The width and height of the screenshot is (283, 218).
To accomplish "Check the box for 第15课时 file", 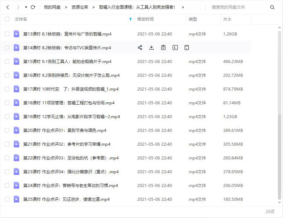I will pos(7,61).
